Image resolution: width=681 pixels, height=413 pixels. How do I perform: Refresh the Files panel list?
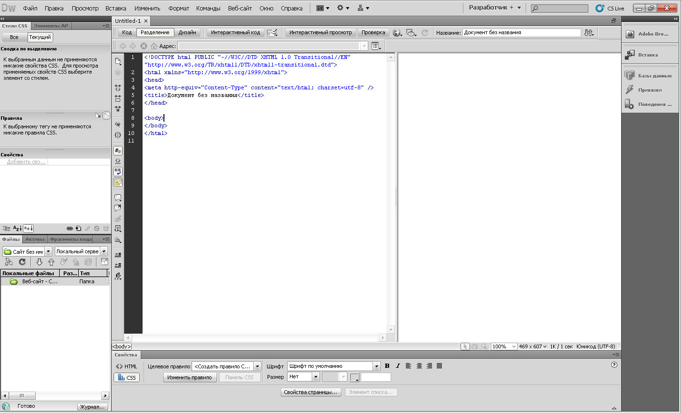click(x=22, y=262)
